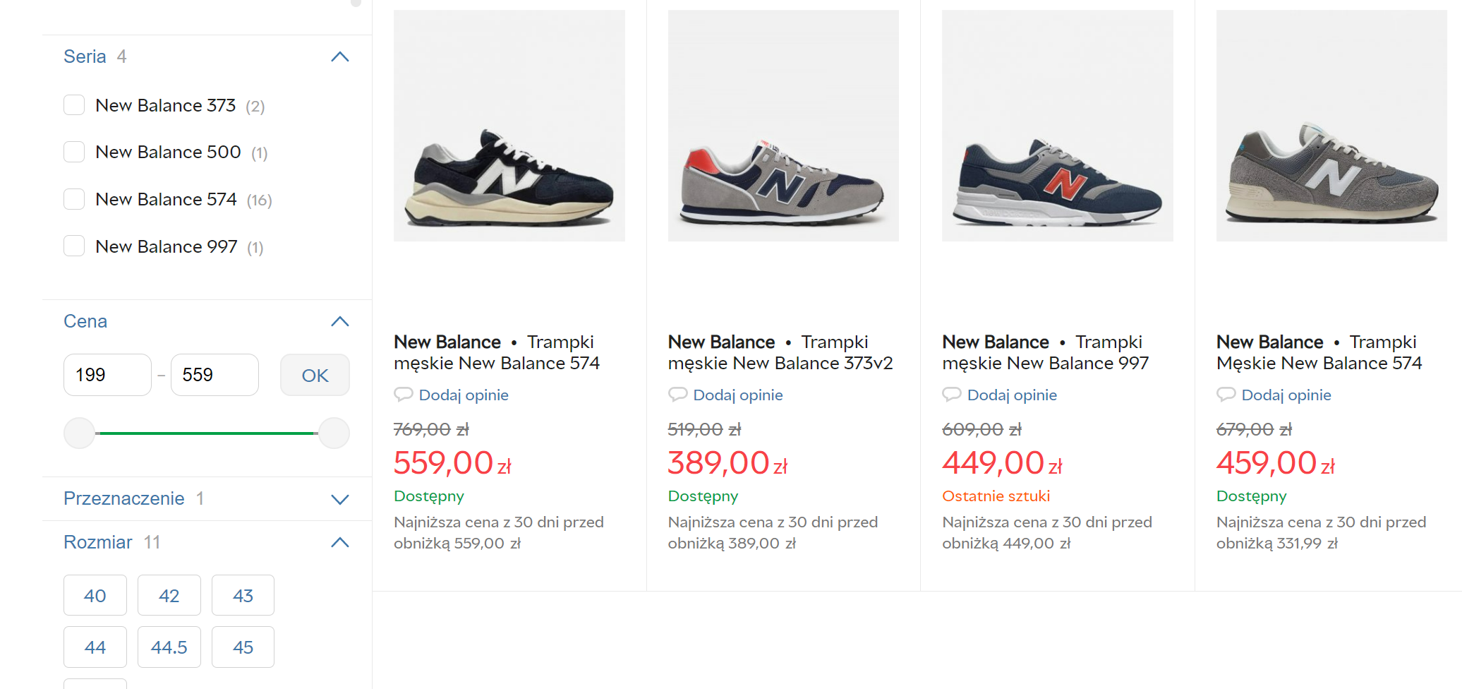Tick the New Balance 997 filter checkbox

point(74,246)
